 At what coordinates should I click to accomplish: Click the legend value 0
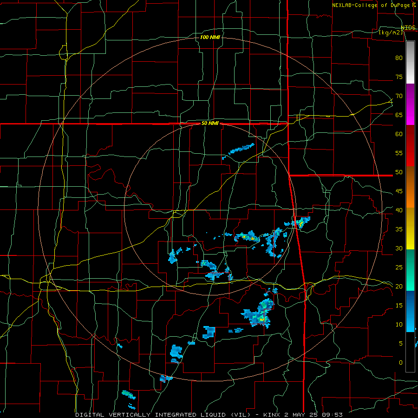point(401,363)
